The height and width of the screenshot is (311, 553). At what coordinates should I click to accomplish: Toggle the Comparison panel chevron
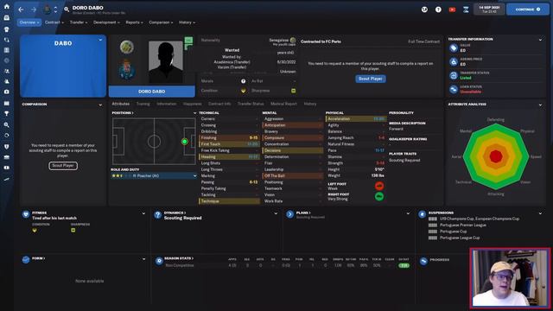[x=100, y=105]
